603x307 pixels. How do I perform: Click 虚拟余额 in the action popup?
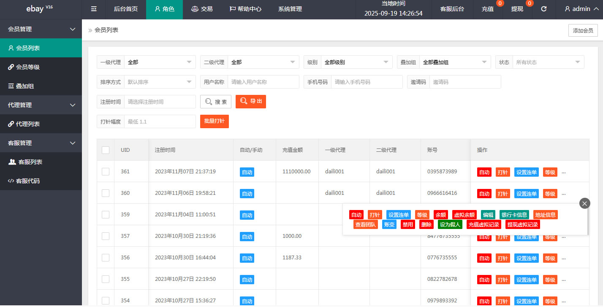[464, 215]
